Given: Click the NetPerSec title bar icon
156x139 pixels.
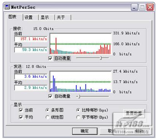Looking at the screenshot, I should pos(7,7).
